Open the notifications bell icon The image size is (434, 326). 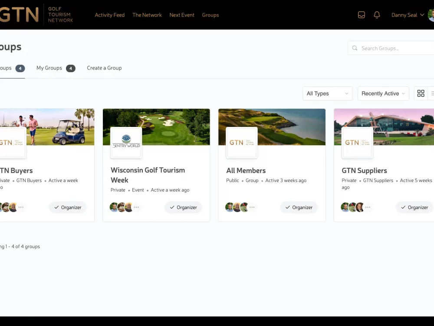[x=377, y=15]
